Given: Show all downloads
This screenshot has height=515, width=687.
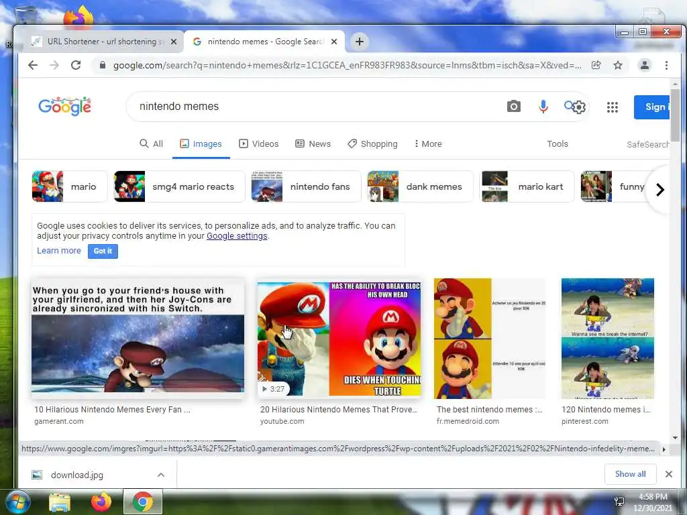Looking at the screenshot, I should [630, 474].
